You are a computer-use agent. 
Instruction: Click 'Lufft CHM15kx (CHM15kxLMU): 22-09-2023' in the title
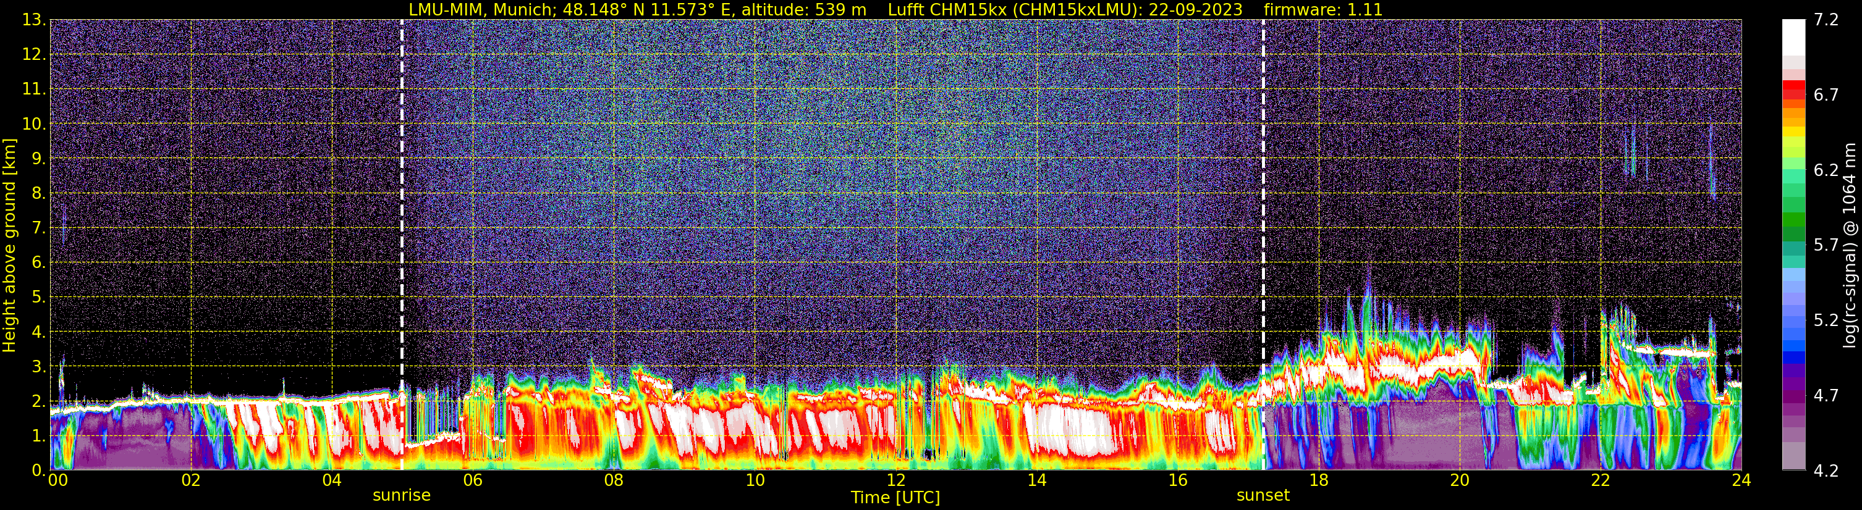coord(1065,10)
